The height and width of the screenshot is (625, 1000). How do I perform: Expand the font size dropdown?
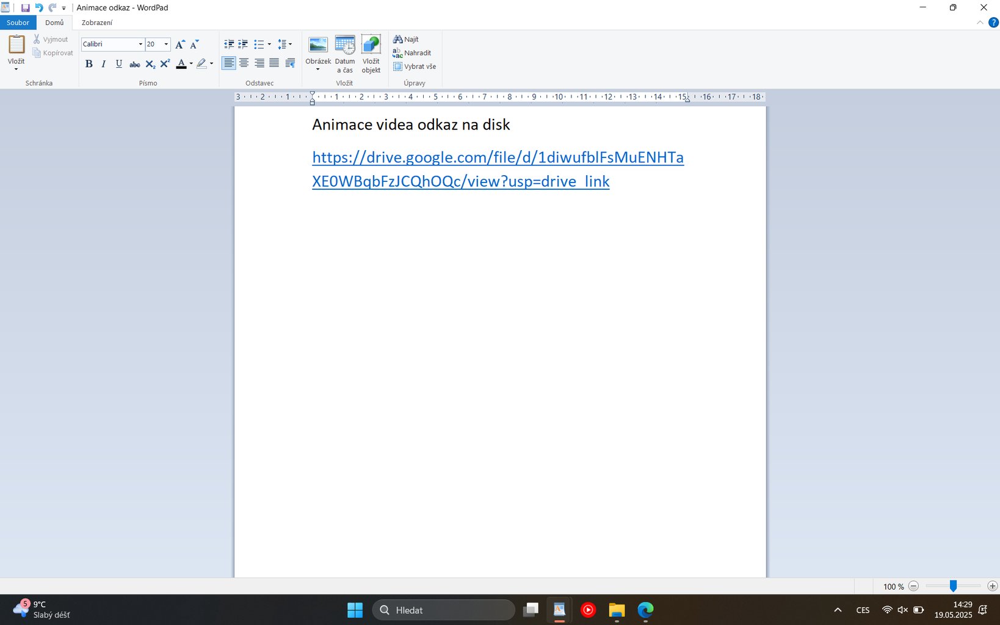(166, 45)
